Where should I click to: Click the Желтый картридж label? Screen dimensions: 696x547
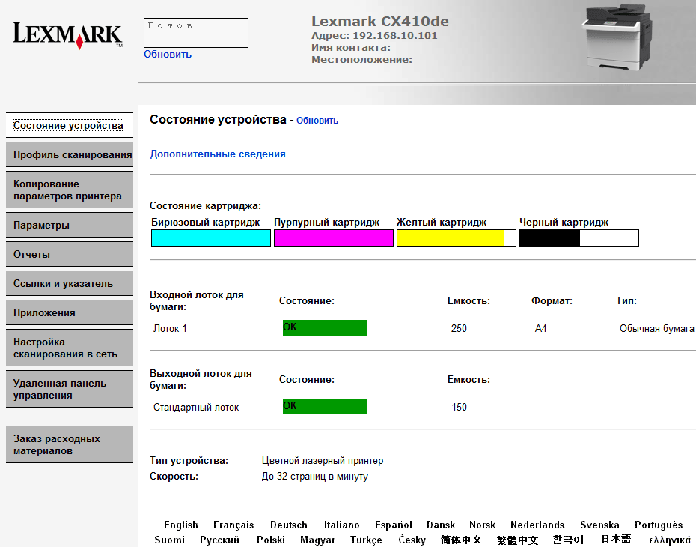[x=442, y=223]
